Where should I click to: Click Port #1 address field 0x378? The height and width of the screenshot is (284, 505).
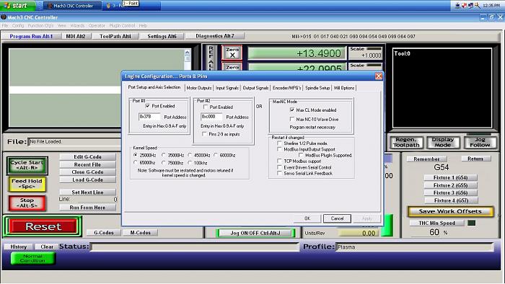[x=149, y=117]
